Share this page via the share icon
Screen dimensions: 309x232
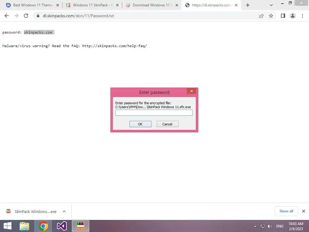click(261, 16)
